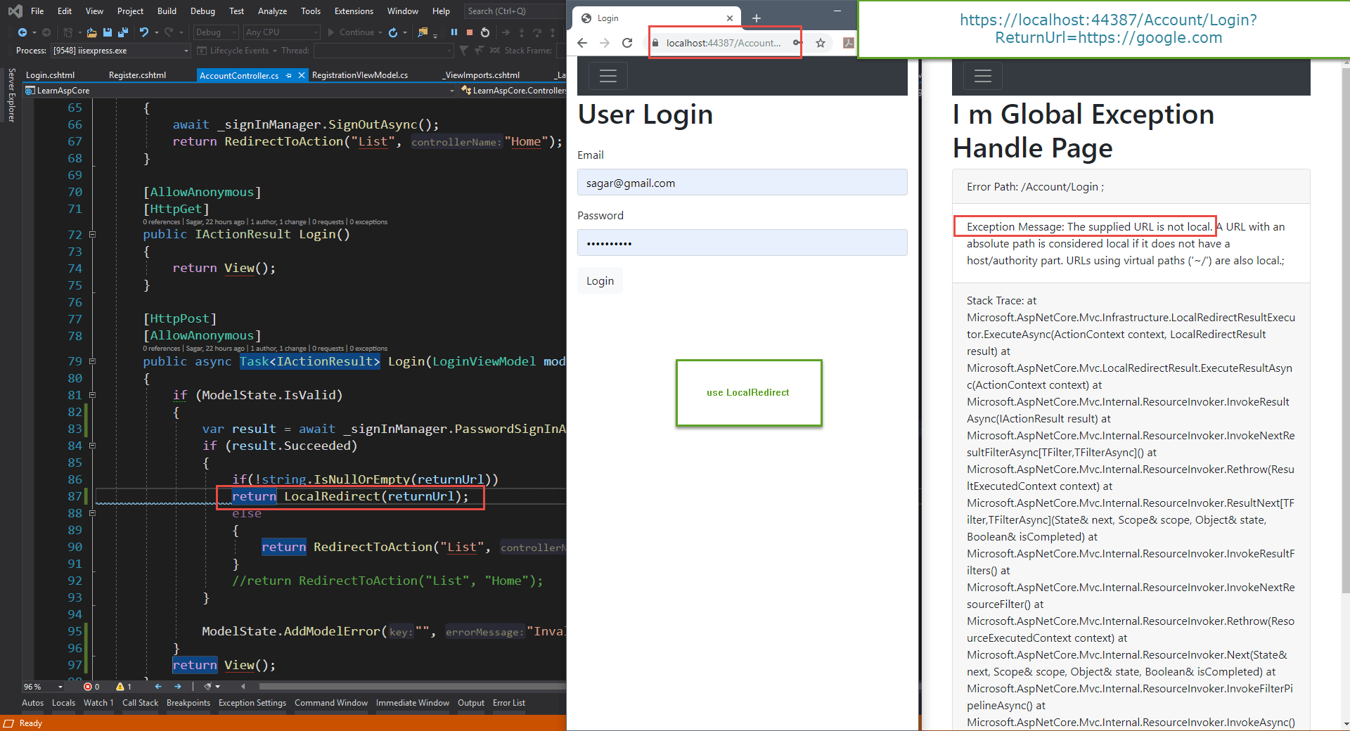Switch to the RegistrationViewModel.cs tab
Viewport: 1350px width, 731px height.
(361, 75)
